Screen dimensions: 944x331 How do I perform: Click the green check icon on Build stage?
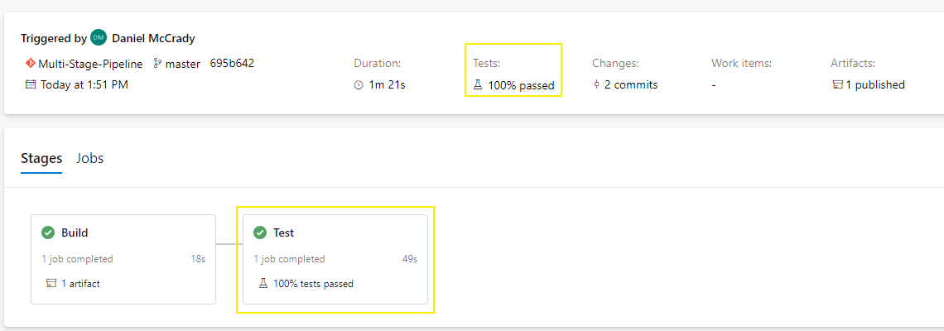click(48, 233)
